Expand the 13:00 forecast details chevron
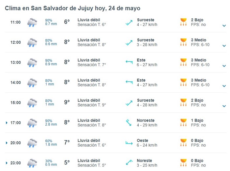 [224, 66]
